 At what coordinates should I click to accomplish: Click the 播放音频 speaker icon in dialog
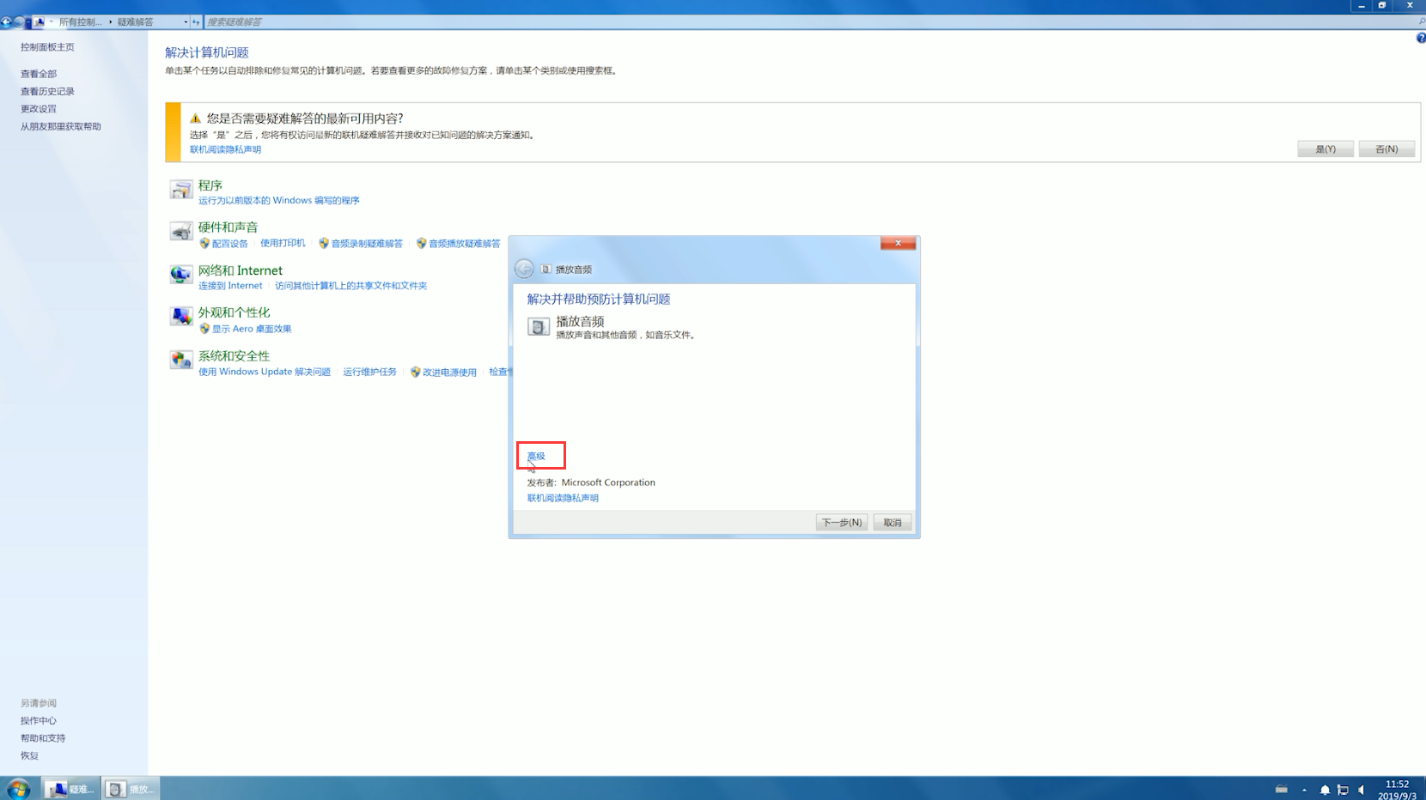pyautogui.click(x=539, y=326)
